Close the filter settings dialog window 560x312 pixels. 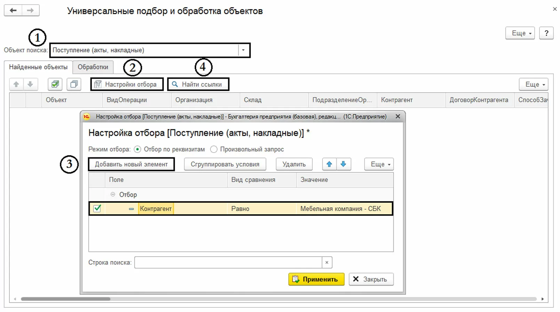pos(398,117)
